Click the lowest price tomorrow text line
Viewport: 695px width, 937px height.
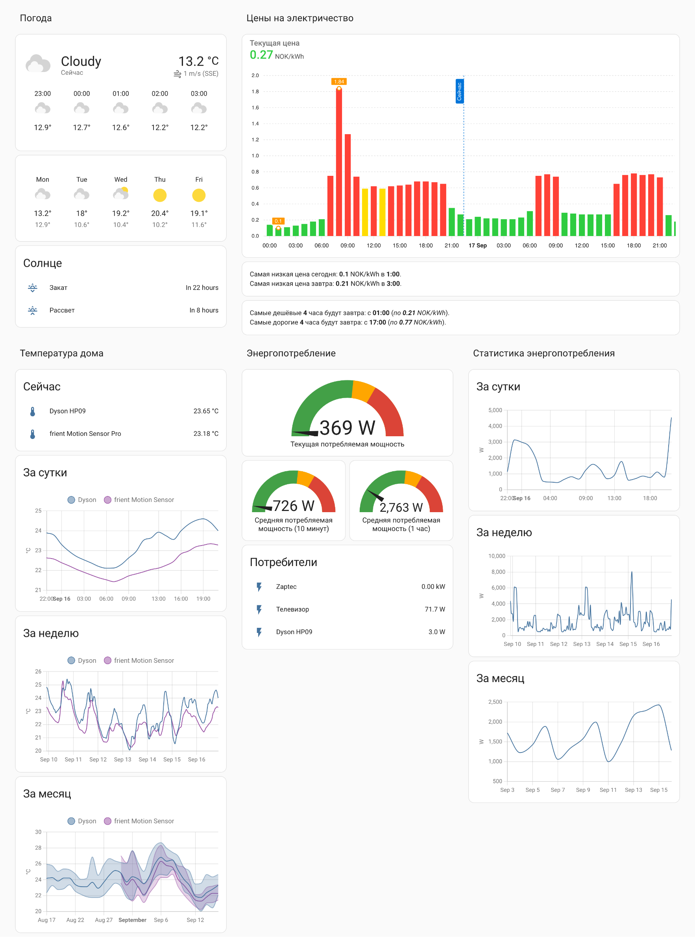point(325,284)
